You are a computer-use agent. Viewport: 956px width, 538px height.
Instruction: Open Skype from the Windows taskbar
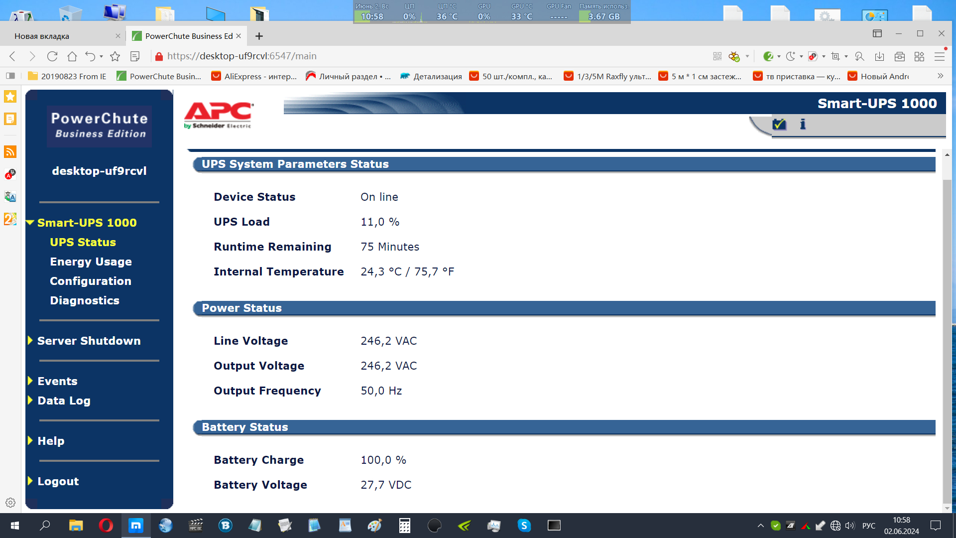click(x=524, y=526)
